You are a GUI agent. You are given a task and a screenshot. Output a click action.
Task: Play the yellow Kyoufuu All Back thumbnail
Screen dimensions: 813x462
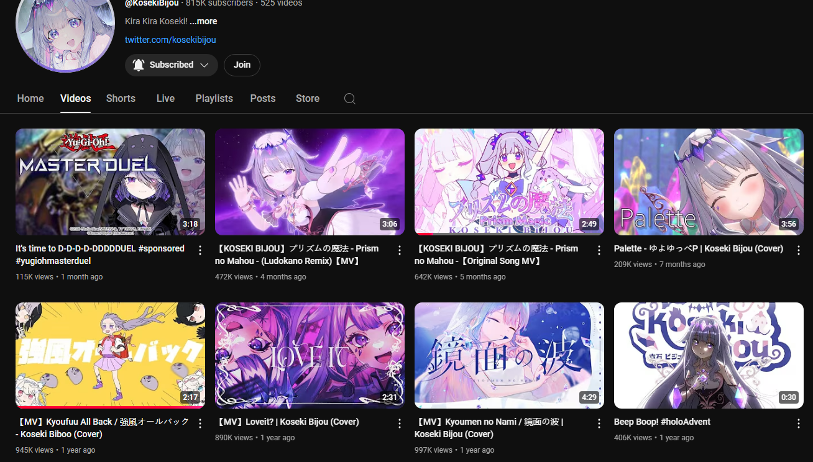pos(110,355)
